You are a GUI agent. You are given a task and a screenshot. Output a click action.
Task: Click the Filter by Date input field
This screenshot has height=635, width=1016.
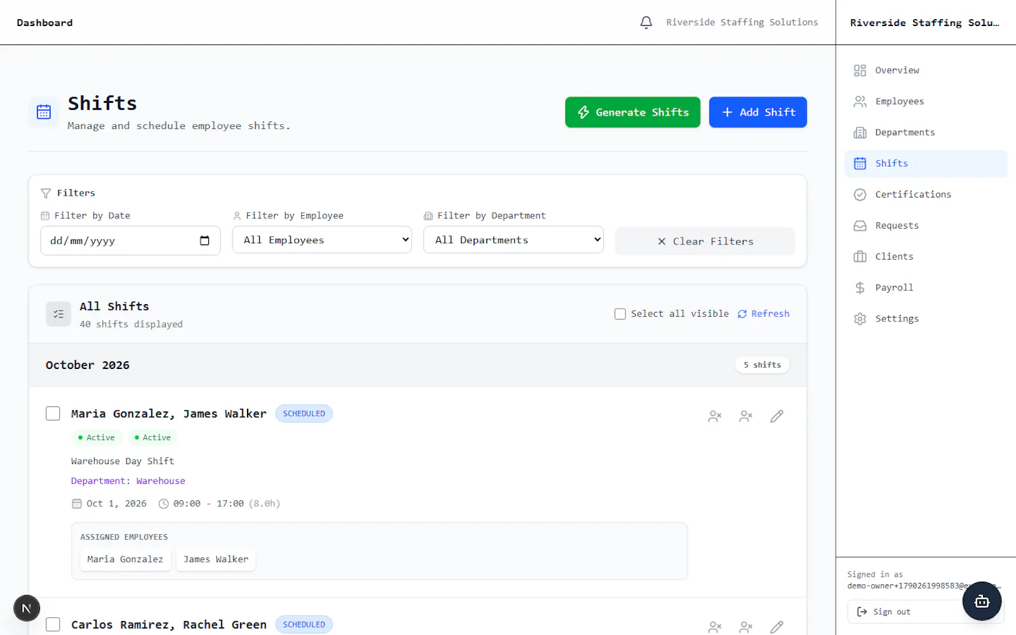pyautogui.click(x=130, y=241)
